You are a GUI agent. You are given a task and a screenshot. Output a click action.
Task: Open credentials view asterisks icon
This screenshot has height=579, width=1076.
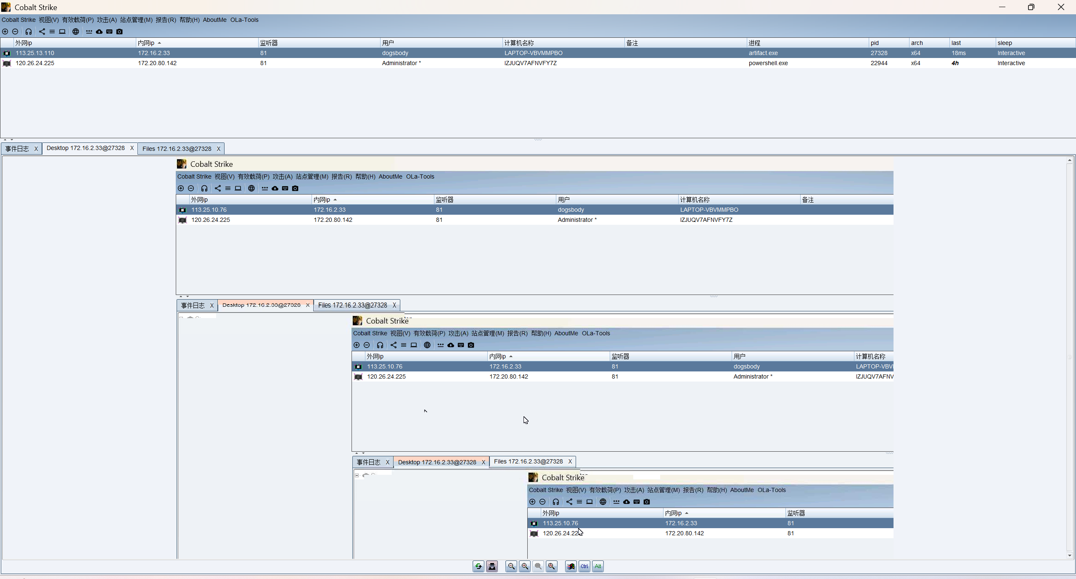click(89, 32)
